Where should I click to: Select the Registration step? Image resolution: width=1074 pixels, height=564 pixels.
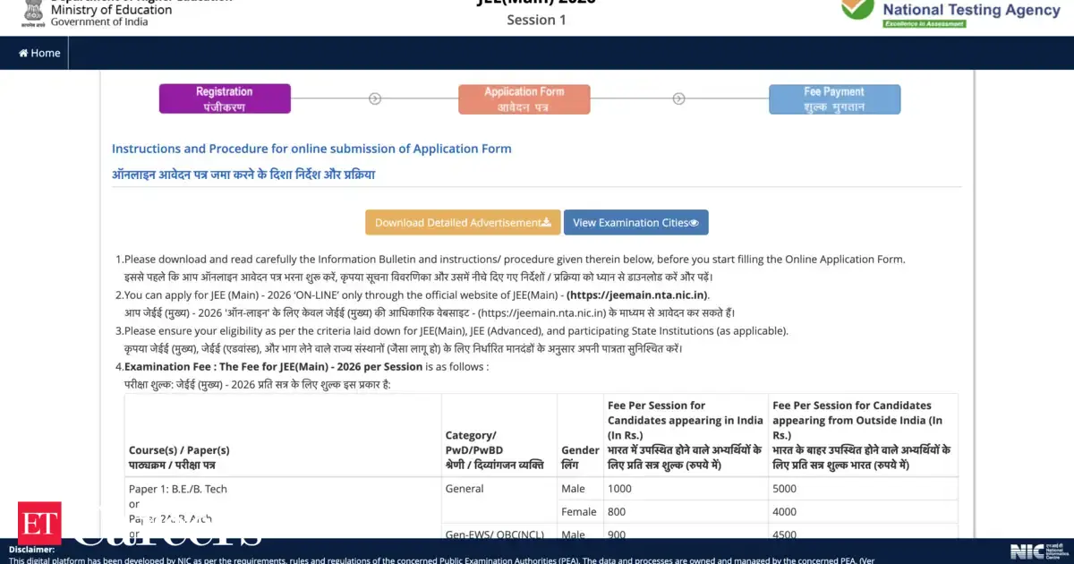225,99
